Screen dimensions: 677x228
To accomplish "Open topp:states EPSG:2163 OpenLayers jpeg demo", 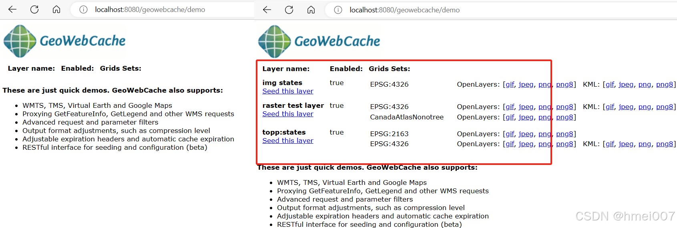I will point(526,134).
